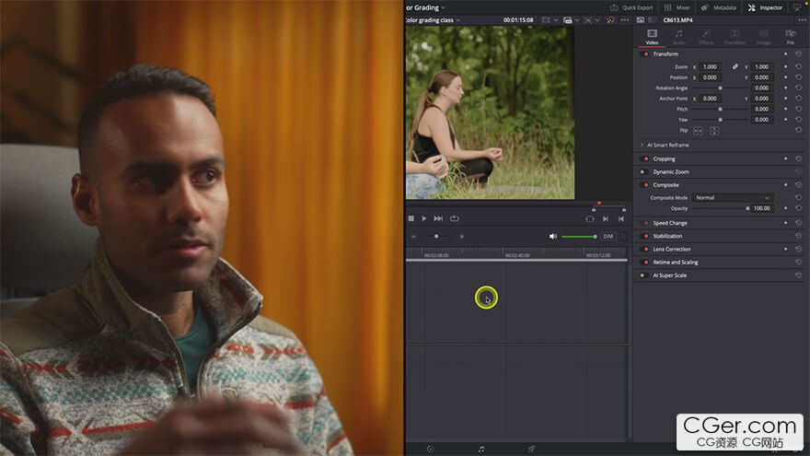Switch to the Effects inspector tab
The width and height of the screenshot is (810, 456).
point(706,37)
